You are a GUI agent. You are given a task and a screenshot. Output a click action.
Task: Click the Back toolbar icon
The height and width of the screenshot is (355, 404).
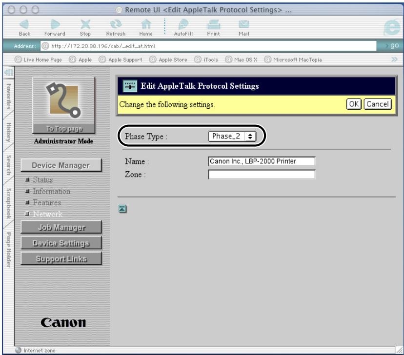click(x=24, y=24)
